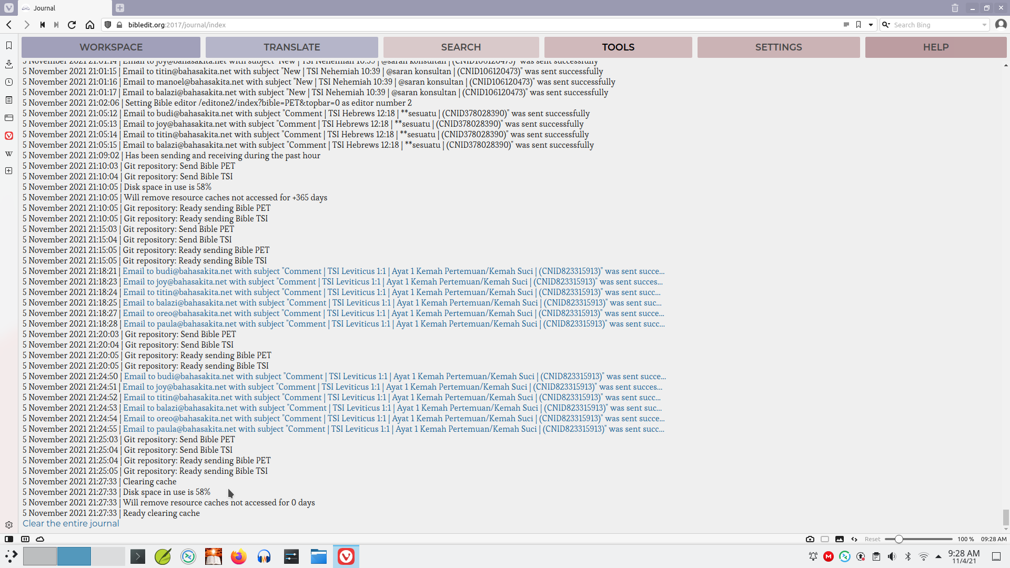Click the Search Bing input field
Screen dimensions: 1010x568
936,24
